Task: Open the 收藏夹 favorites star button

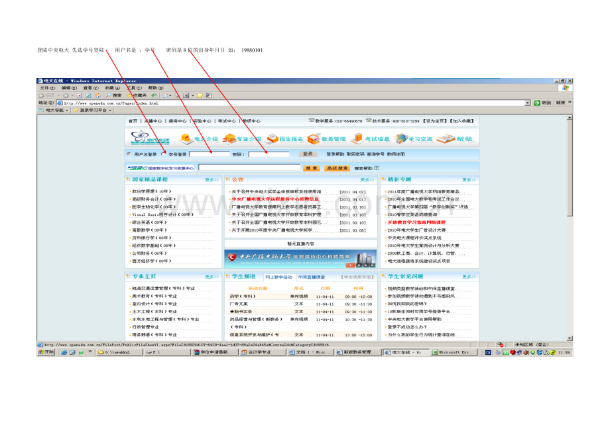Action: pyautogui.click(x=137, y=95)
